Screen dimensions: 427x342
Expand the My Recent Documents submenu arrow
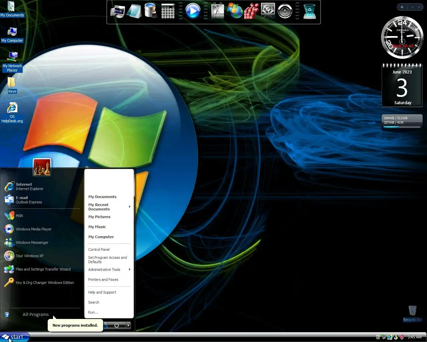pyautogui.click(x=129, y=207)
